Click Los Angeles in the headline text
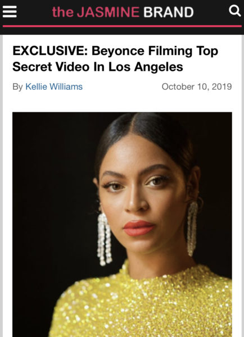The image size is (244, 337). [146, 67]
